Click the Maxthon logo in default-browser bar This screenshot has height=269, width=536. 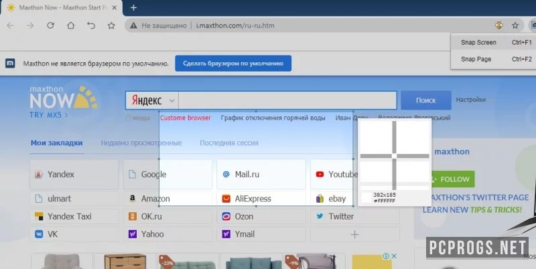(x=10, y=63)
